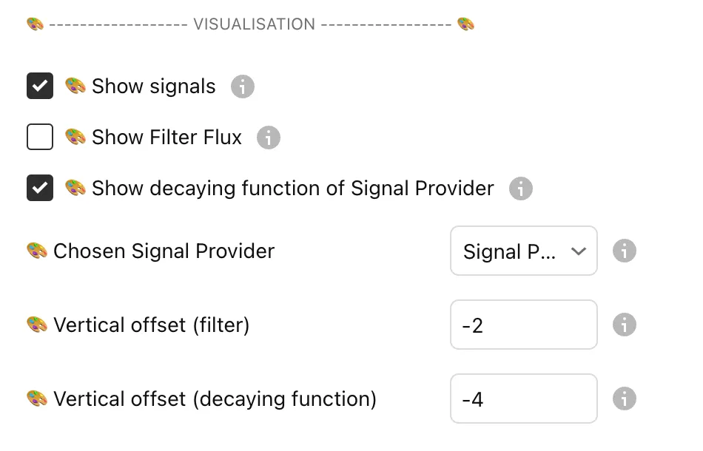The width and height of the screenshot is (703, 451).
Task: Disable Show decaying function of Signal Provider checkbox
Action: [x=40, y=189]
